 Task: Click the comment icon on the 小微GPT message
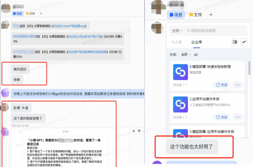pyautogui.click(x=139, y=131)
